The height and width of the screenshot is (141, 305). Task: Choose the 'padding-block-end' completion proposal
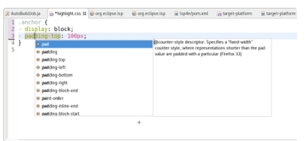click(x=94, y=91)
